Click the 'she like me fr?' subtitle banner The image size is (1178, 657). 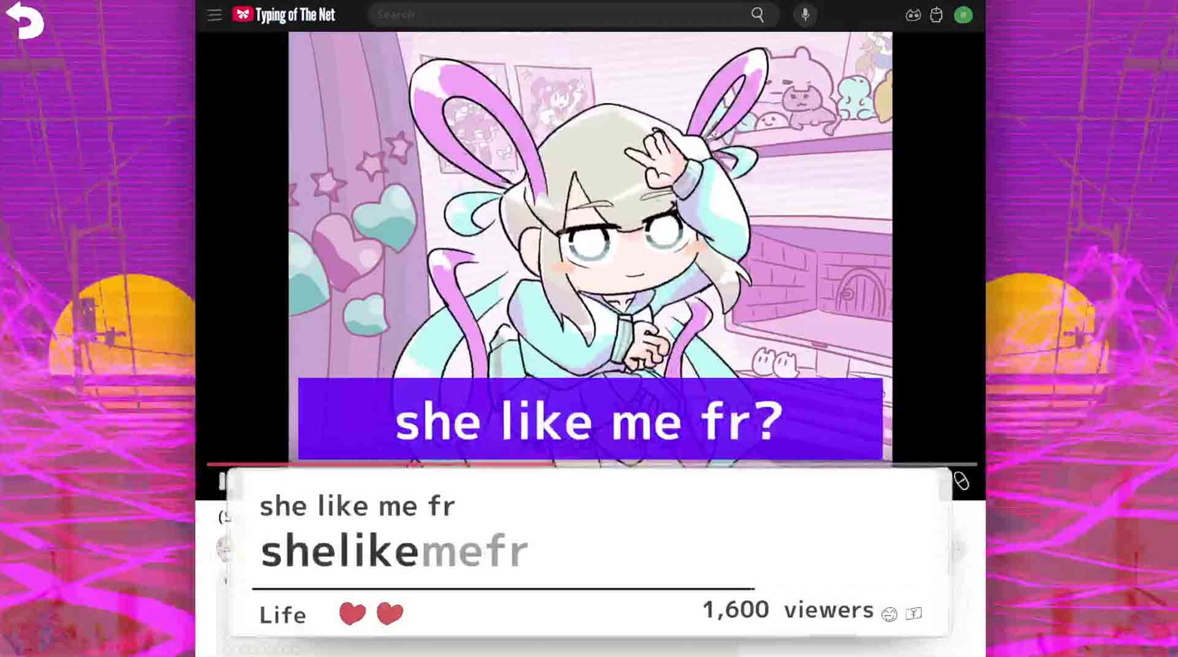tap(590, 419)
